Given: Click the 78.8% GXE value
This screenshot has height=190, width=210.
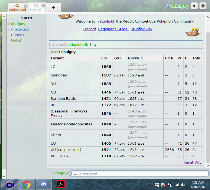Looking at the screenshot, I should click(119, 150).
